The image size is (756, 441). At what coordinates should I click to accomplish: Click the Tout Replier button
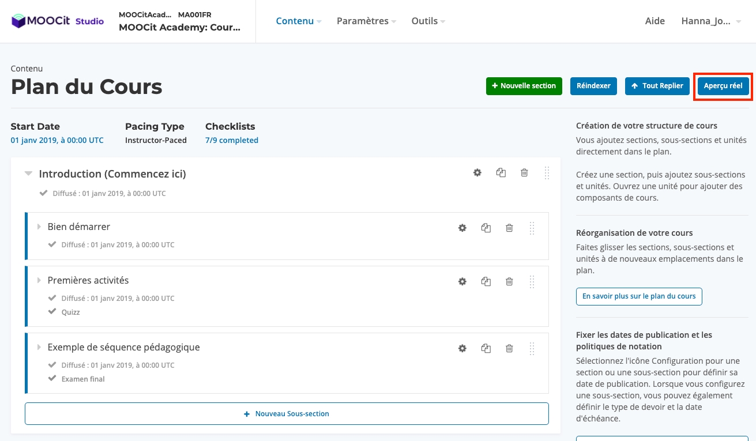tap(657, 86)
